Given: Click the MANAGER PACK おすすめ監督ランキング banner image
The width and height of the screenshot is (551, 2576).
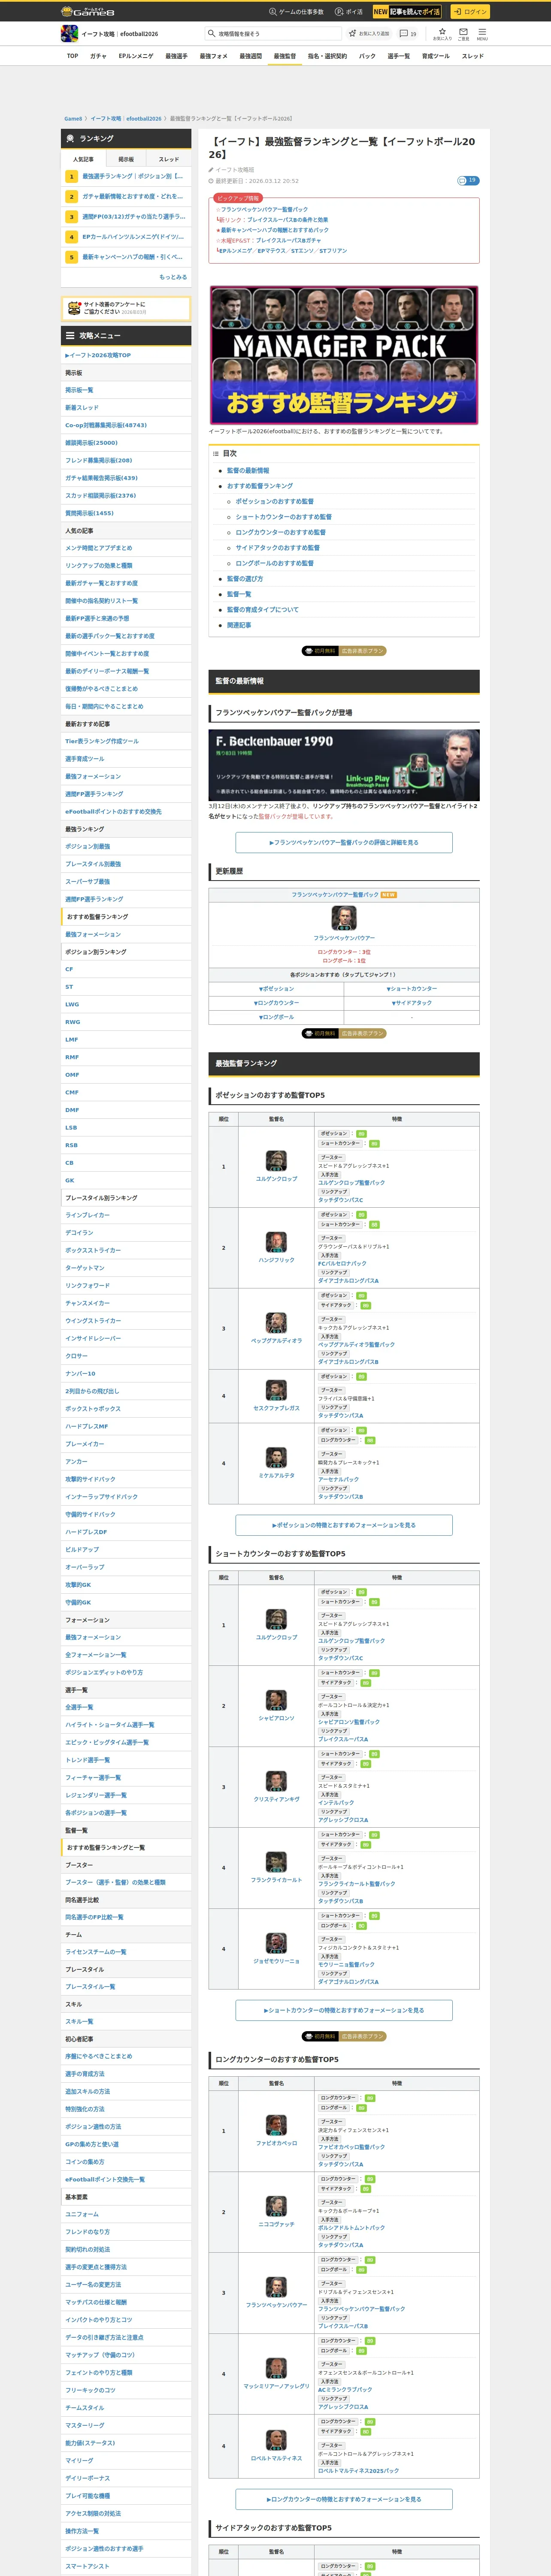Looking at the screenshot, I should 344,355.
